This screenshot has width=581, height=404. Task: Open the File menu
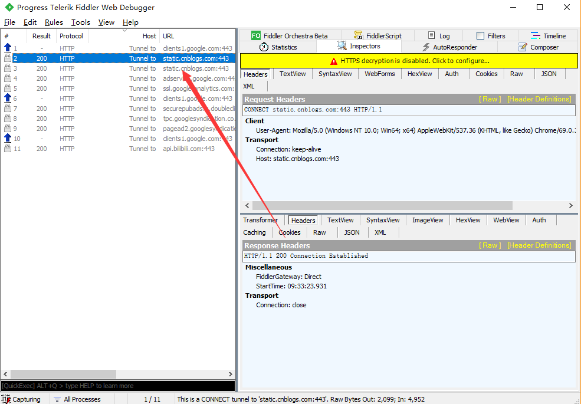point(9,22)
